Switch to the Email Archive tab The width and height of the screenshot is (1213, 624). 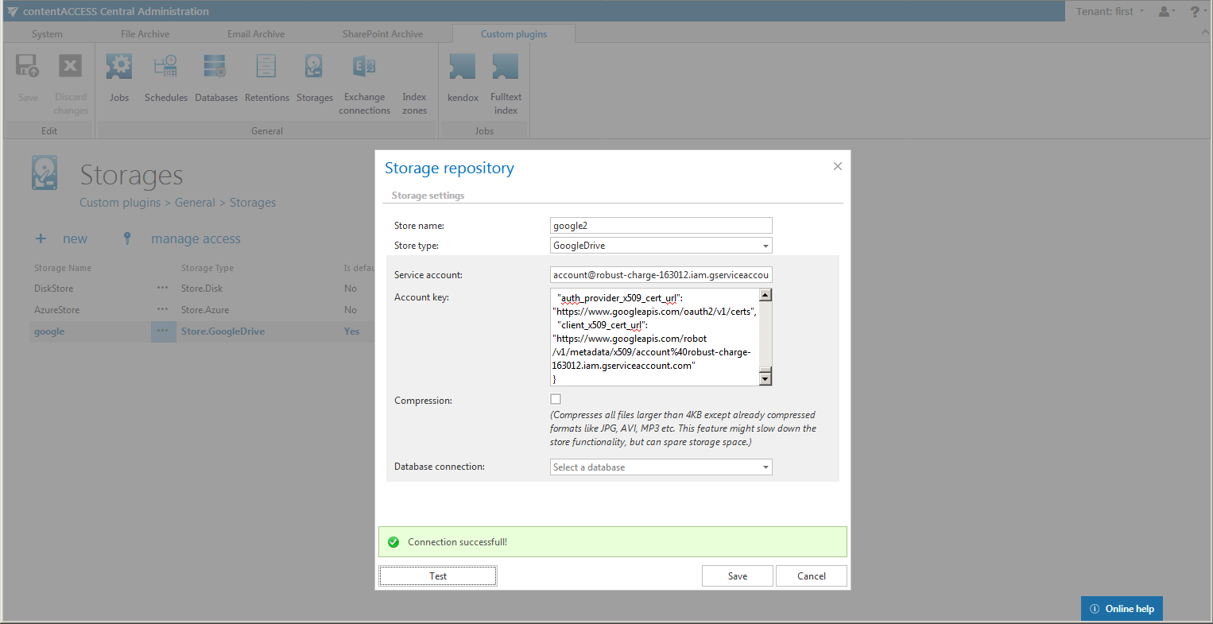(x=256, y=34)
